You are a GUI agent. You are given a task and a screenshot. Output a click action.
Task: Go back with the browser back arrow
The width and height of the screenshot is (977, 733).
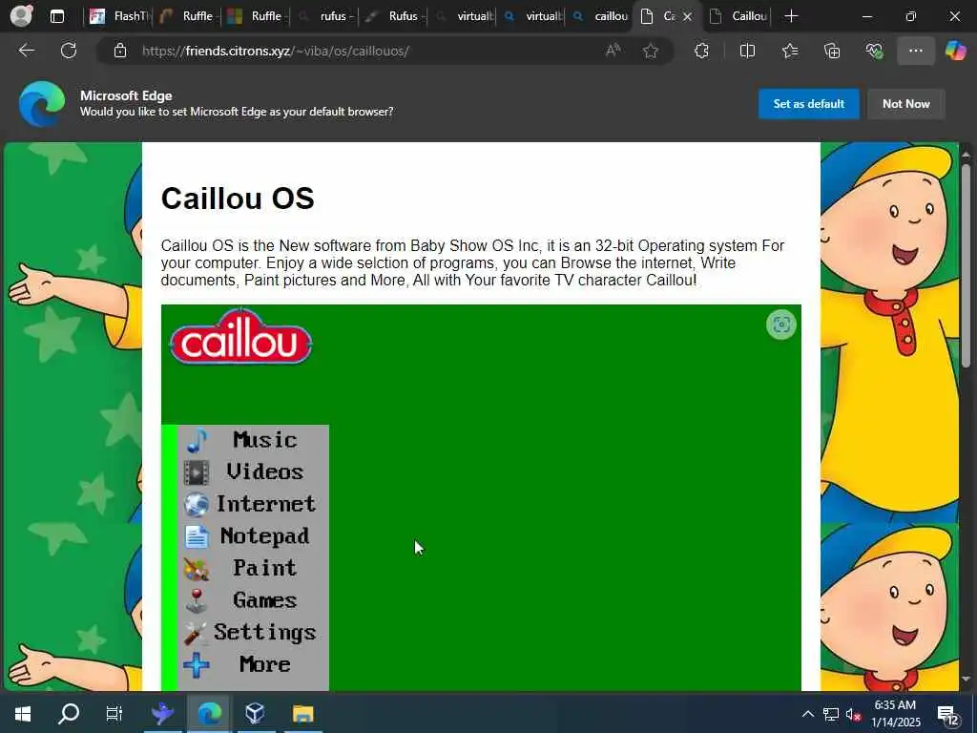[27, 51]
